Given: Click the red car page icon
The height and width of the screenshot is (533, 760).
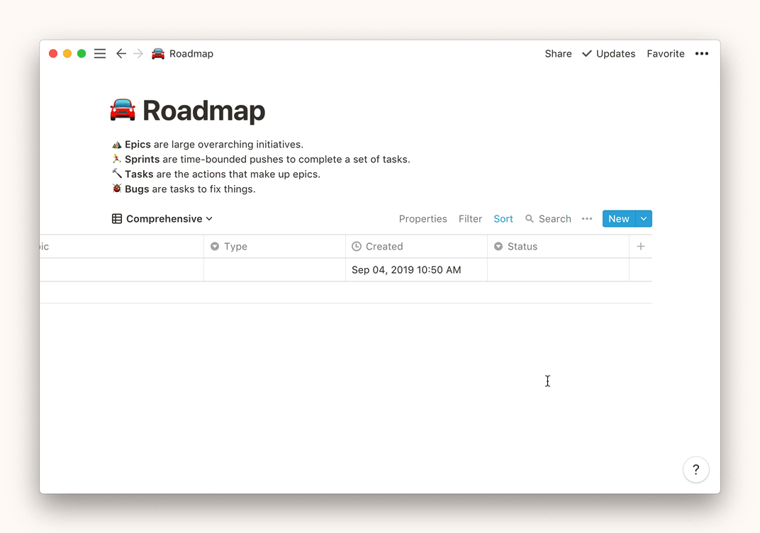Looking at the screenshot, I should click(x=123, y=111).
